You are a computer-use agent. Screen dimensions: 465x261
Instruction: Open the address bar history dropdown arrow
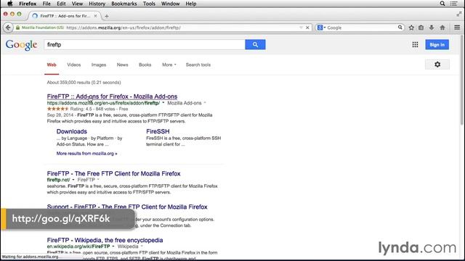click(301, 28)
